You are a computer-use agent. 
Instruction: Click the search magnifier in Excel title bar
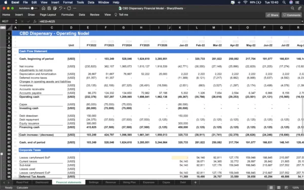tap(292, 8)
